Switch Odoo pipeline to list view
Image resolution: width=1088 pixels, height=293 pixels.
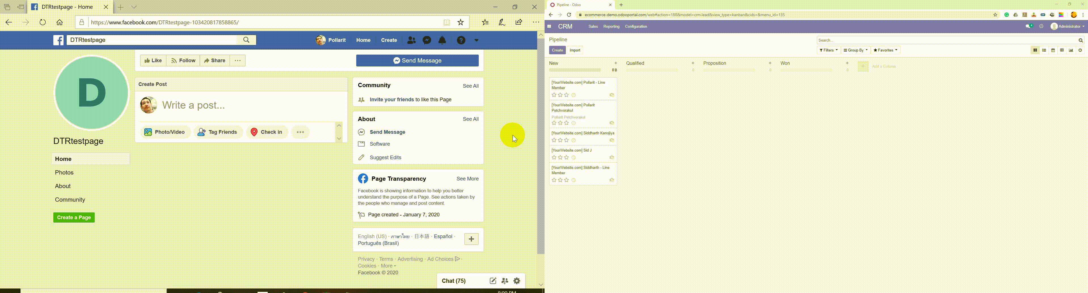(x=1044, y=51)
